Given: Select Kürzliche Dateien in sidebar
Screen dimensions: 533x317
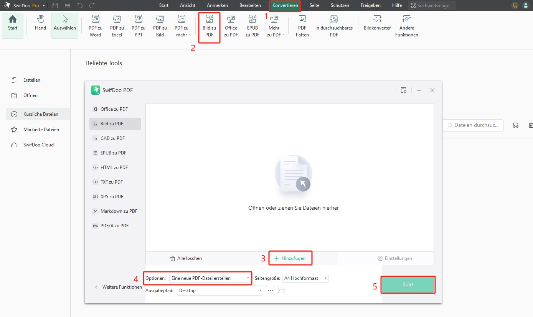Looking at the screenshot, I should [38, 114].
